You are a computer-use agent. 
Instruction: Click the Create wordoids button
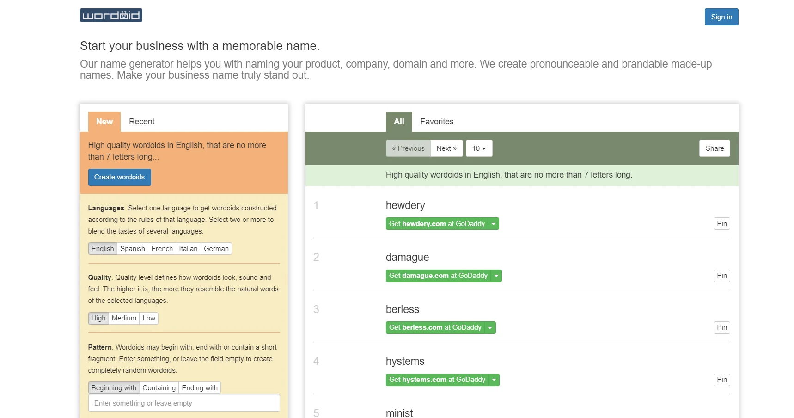click(x=119, y=177)
